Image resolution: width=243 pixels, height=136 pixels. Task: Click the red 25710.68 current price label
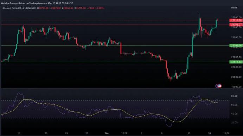click(236, 20)
